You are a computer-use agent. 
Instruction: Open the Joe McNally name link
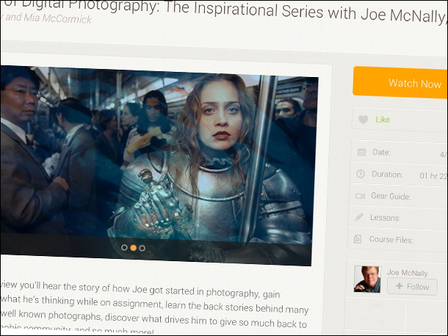click(408, 273)
